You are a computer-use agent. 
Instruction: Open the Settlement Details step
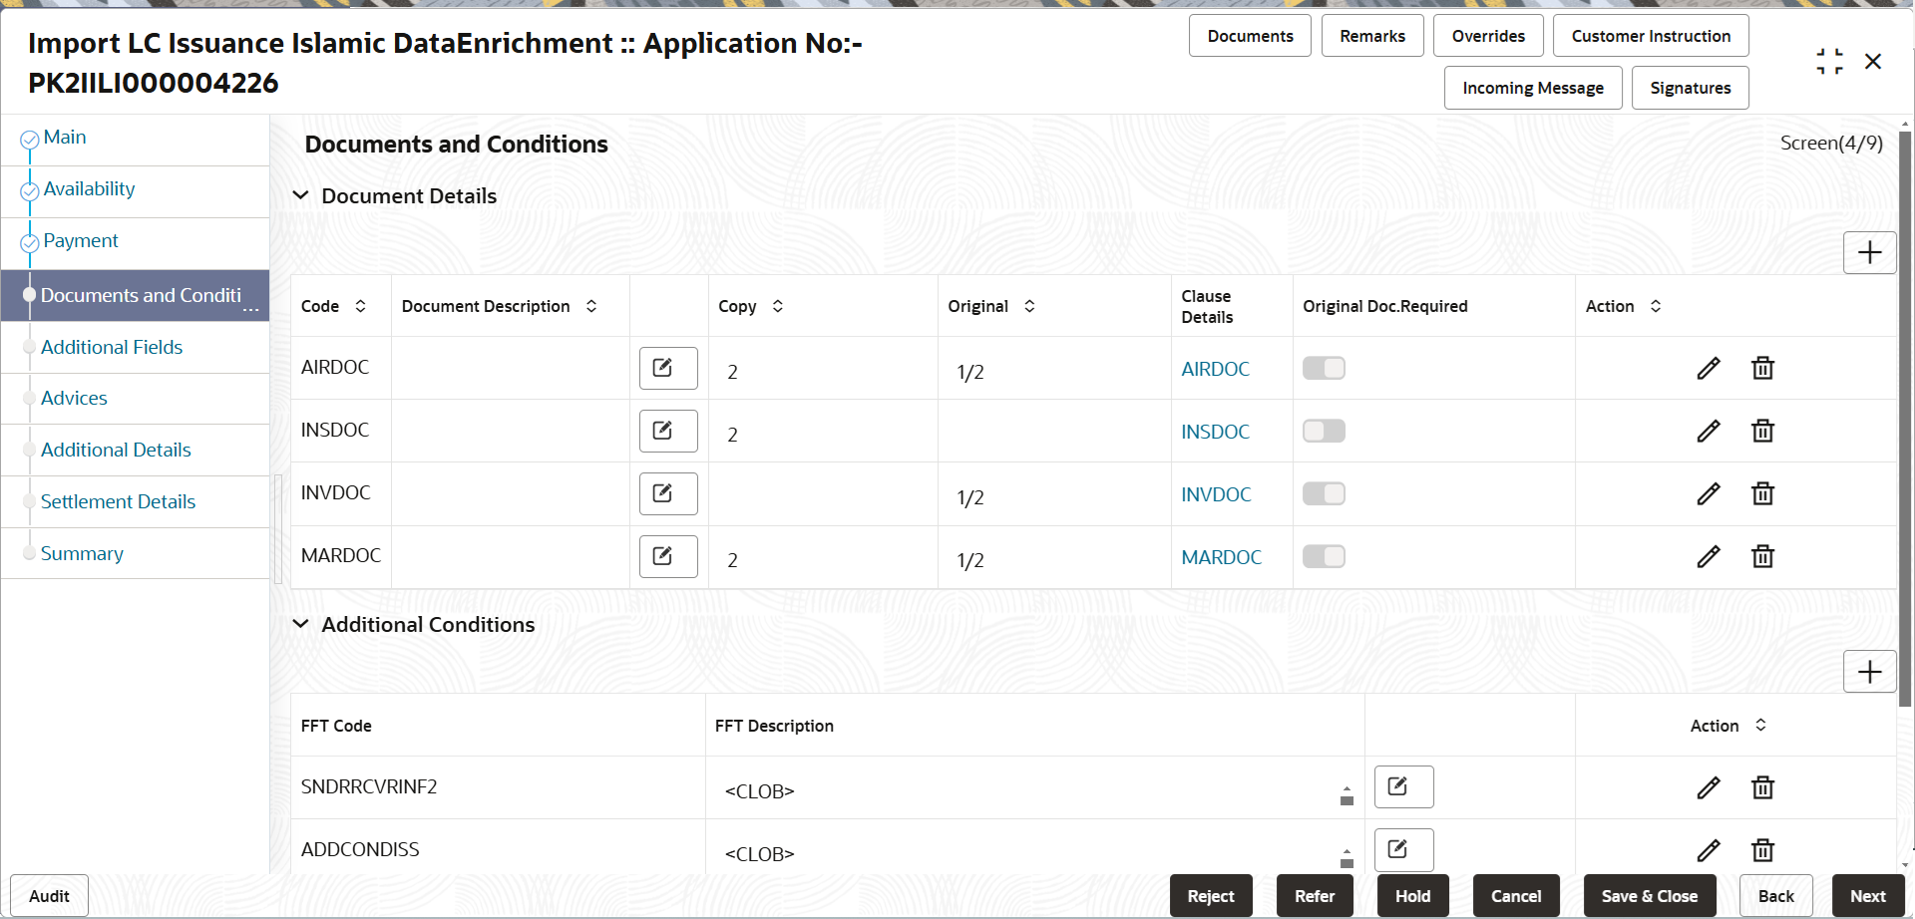[118, 501]
